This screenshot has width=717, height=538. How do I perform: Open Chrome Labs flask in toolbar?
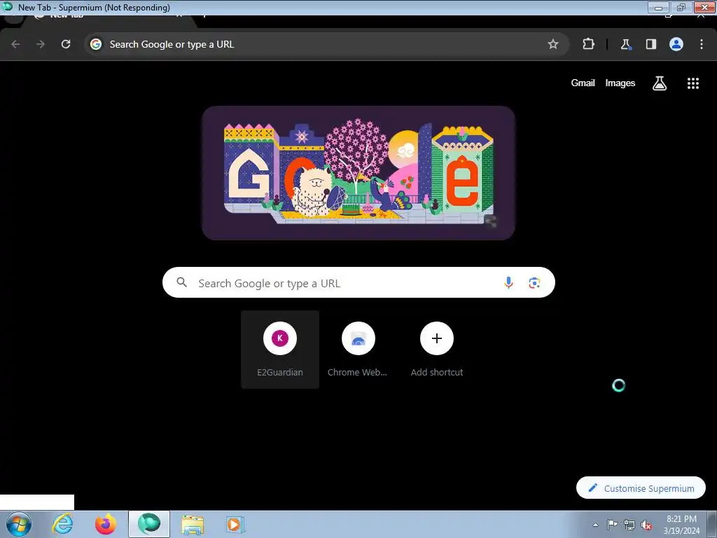(x=625, y=44)
